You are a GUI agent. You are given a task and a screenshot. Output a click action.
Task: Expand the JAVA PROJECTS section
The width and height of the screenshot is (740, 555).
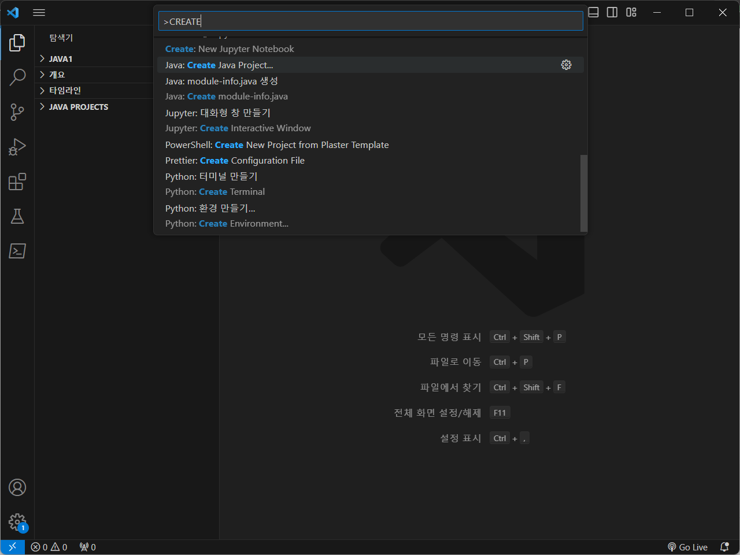coord(94,106)
